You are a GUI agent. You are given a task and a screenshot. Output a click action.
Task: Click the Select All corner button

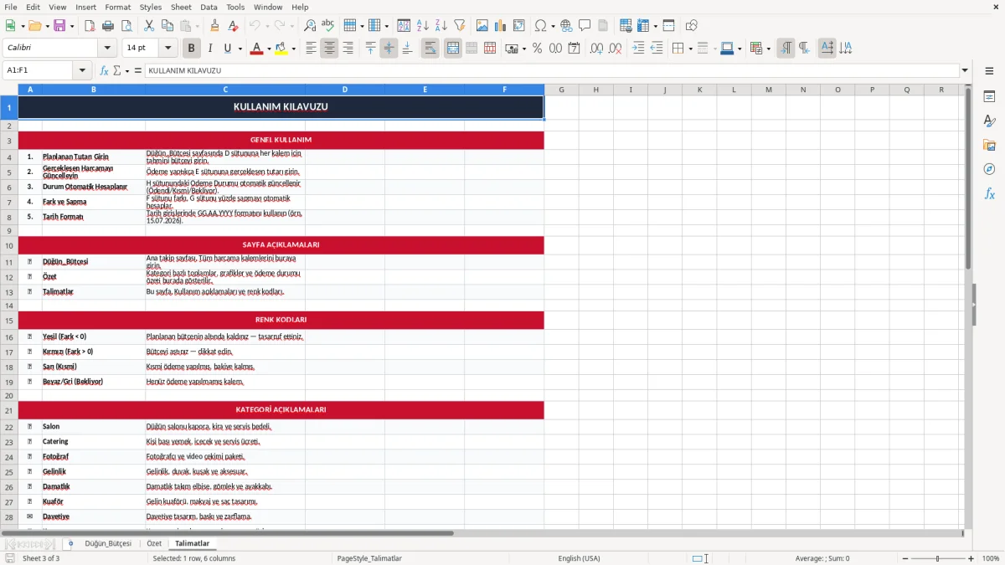(9, 90)
